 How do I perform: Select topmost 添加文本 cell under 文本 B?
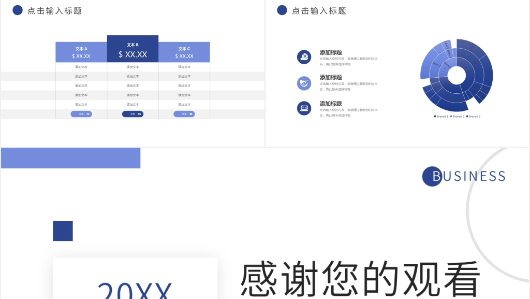[132, 67]
